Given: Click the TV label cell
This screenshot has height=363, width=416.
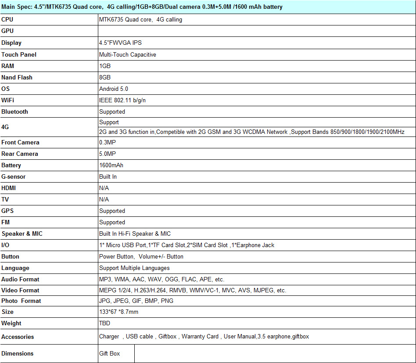Looking at the screenshot, I should coord(49,200).
